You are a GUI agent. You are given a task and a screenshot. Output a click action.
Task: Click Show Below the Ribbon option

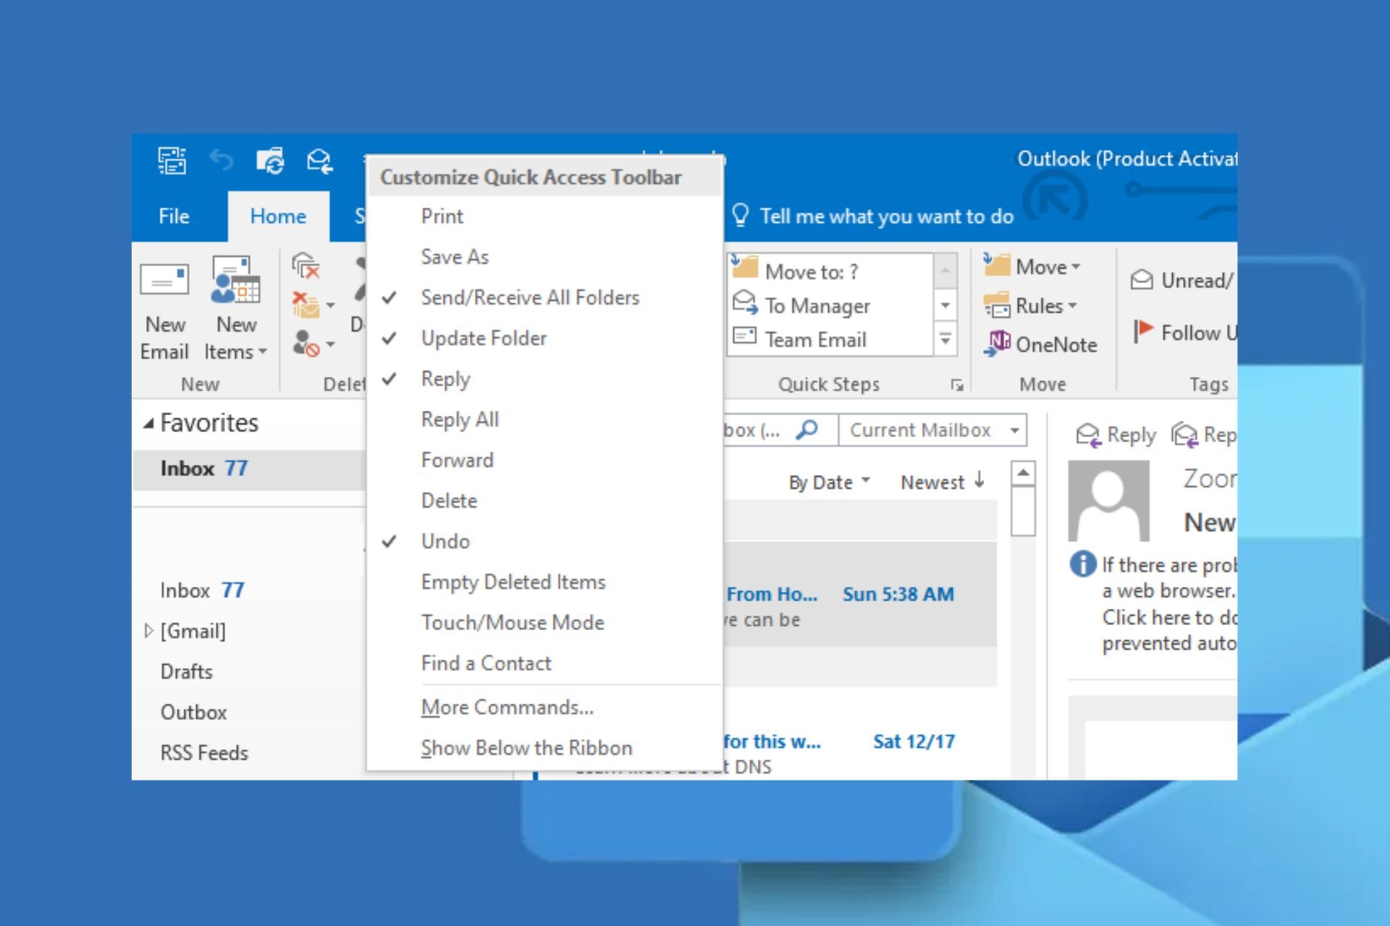(x=528, y=747)
